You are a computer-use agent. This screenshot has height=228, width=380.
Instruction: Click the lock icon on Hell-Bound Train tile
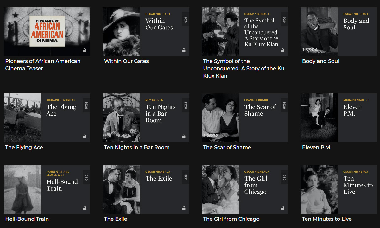pyautogui.click(x=85, y=208)
